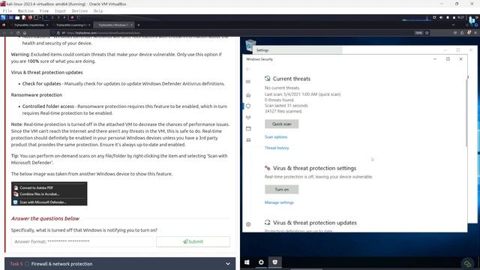
Task: Click the 'Ransomware protection' heading
Action: (x=37, y=95)
